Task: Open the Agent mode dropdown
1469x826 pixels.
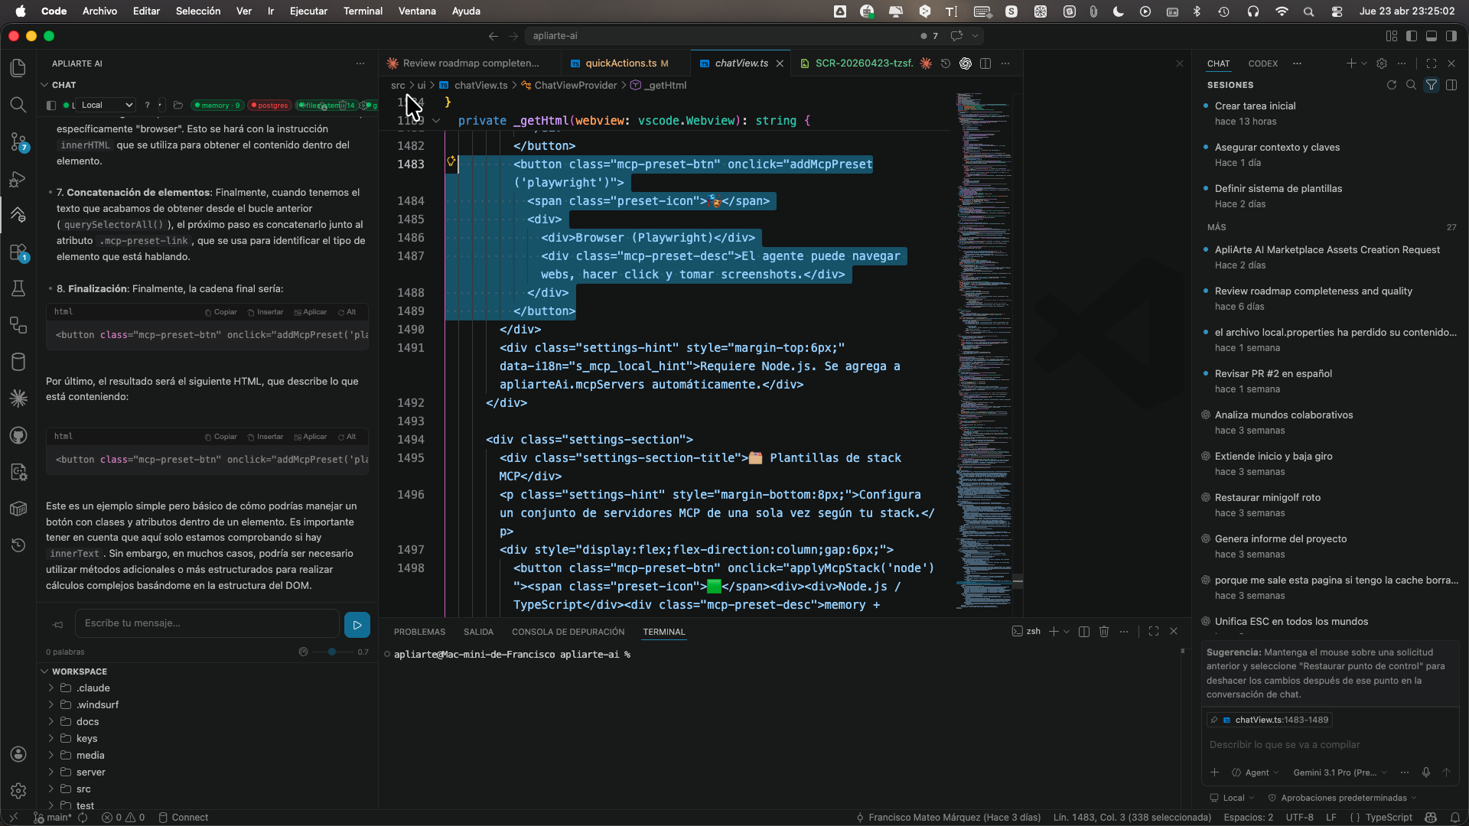Action: pyautogui.click(x=1255, y=772)
